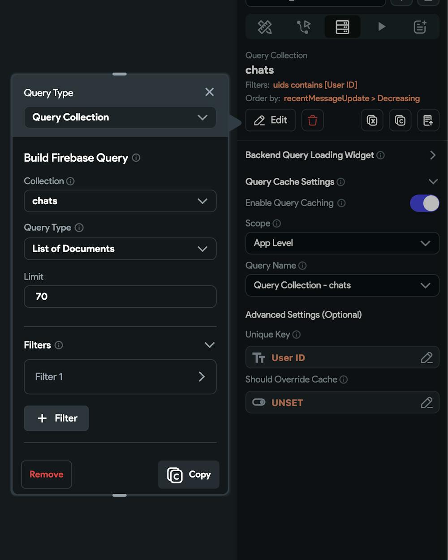Open the Query Collection type dropdown

coord(120,117)
